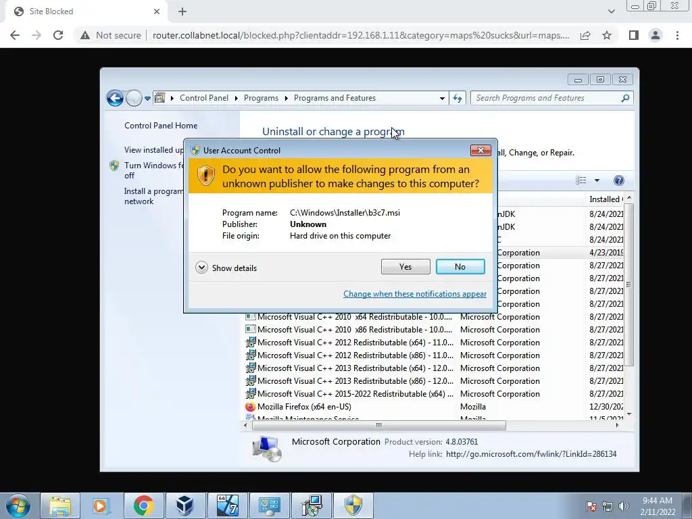Click the UAC shield taskbar icon
The image size is (692, 519).
tap(353, 505)
